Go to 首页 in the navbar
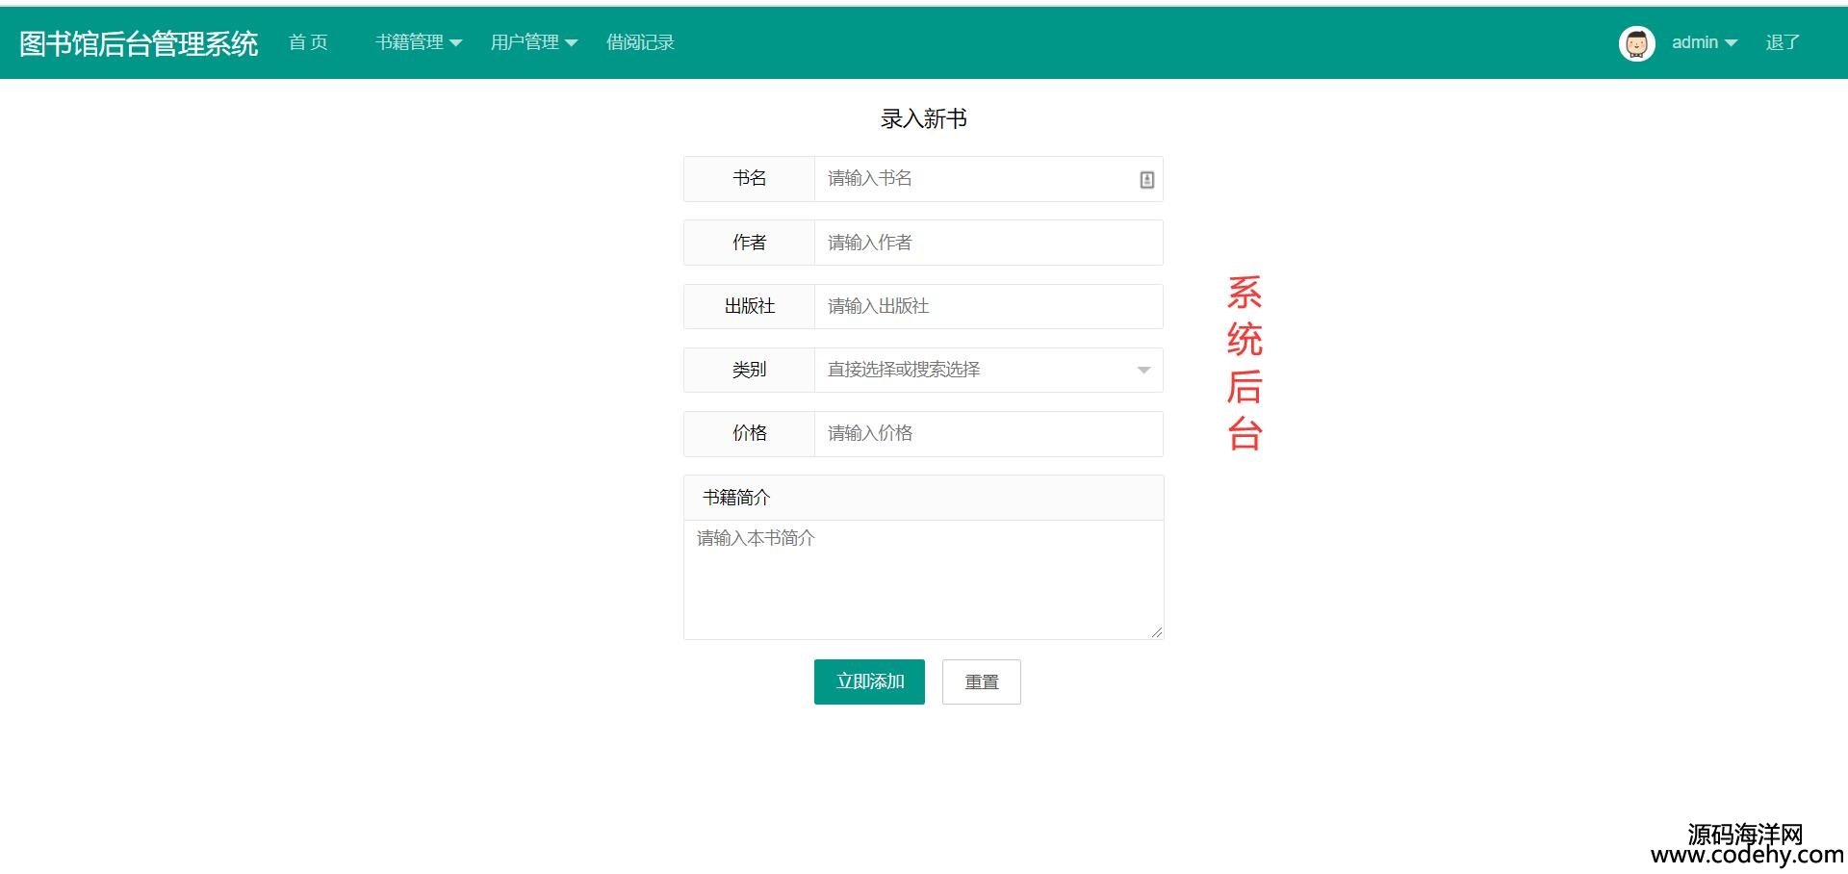 click(x=309, y=42)
